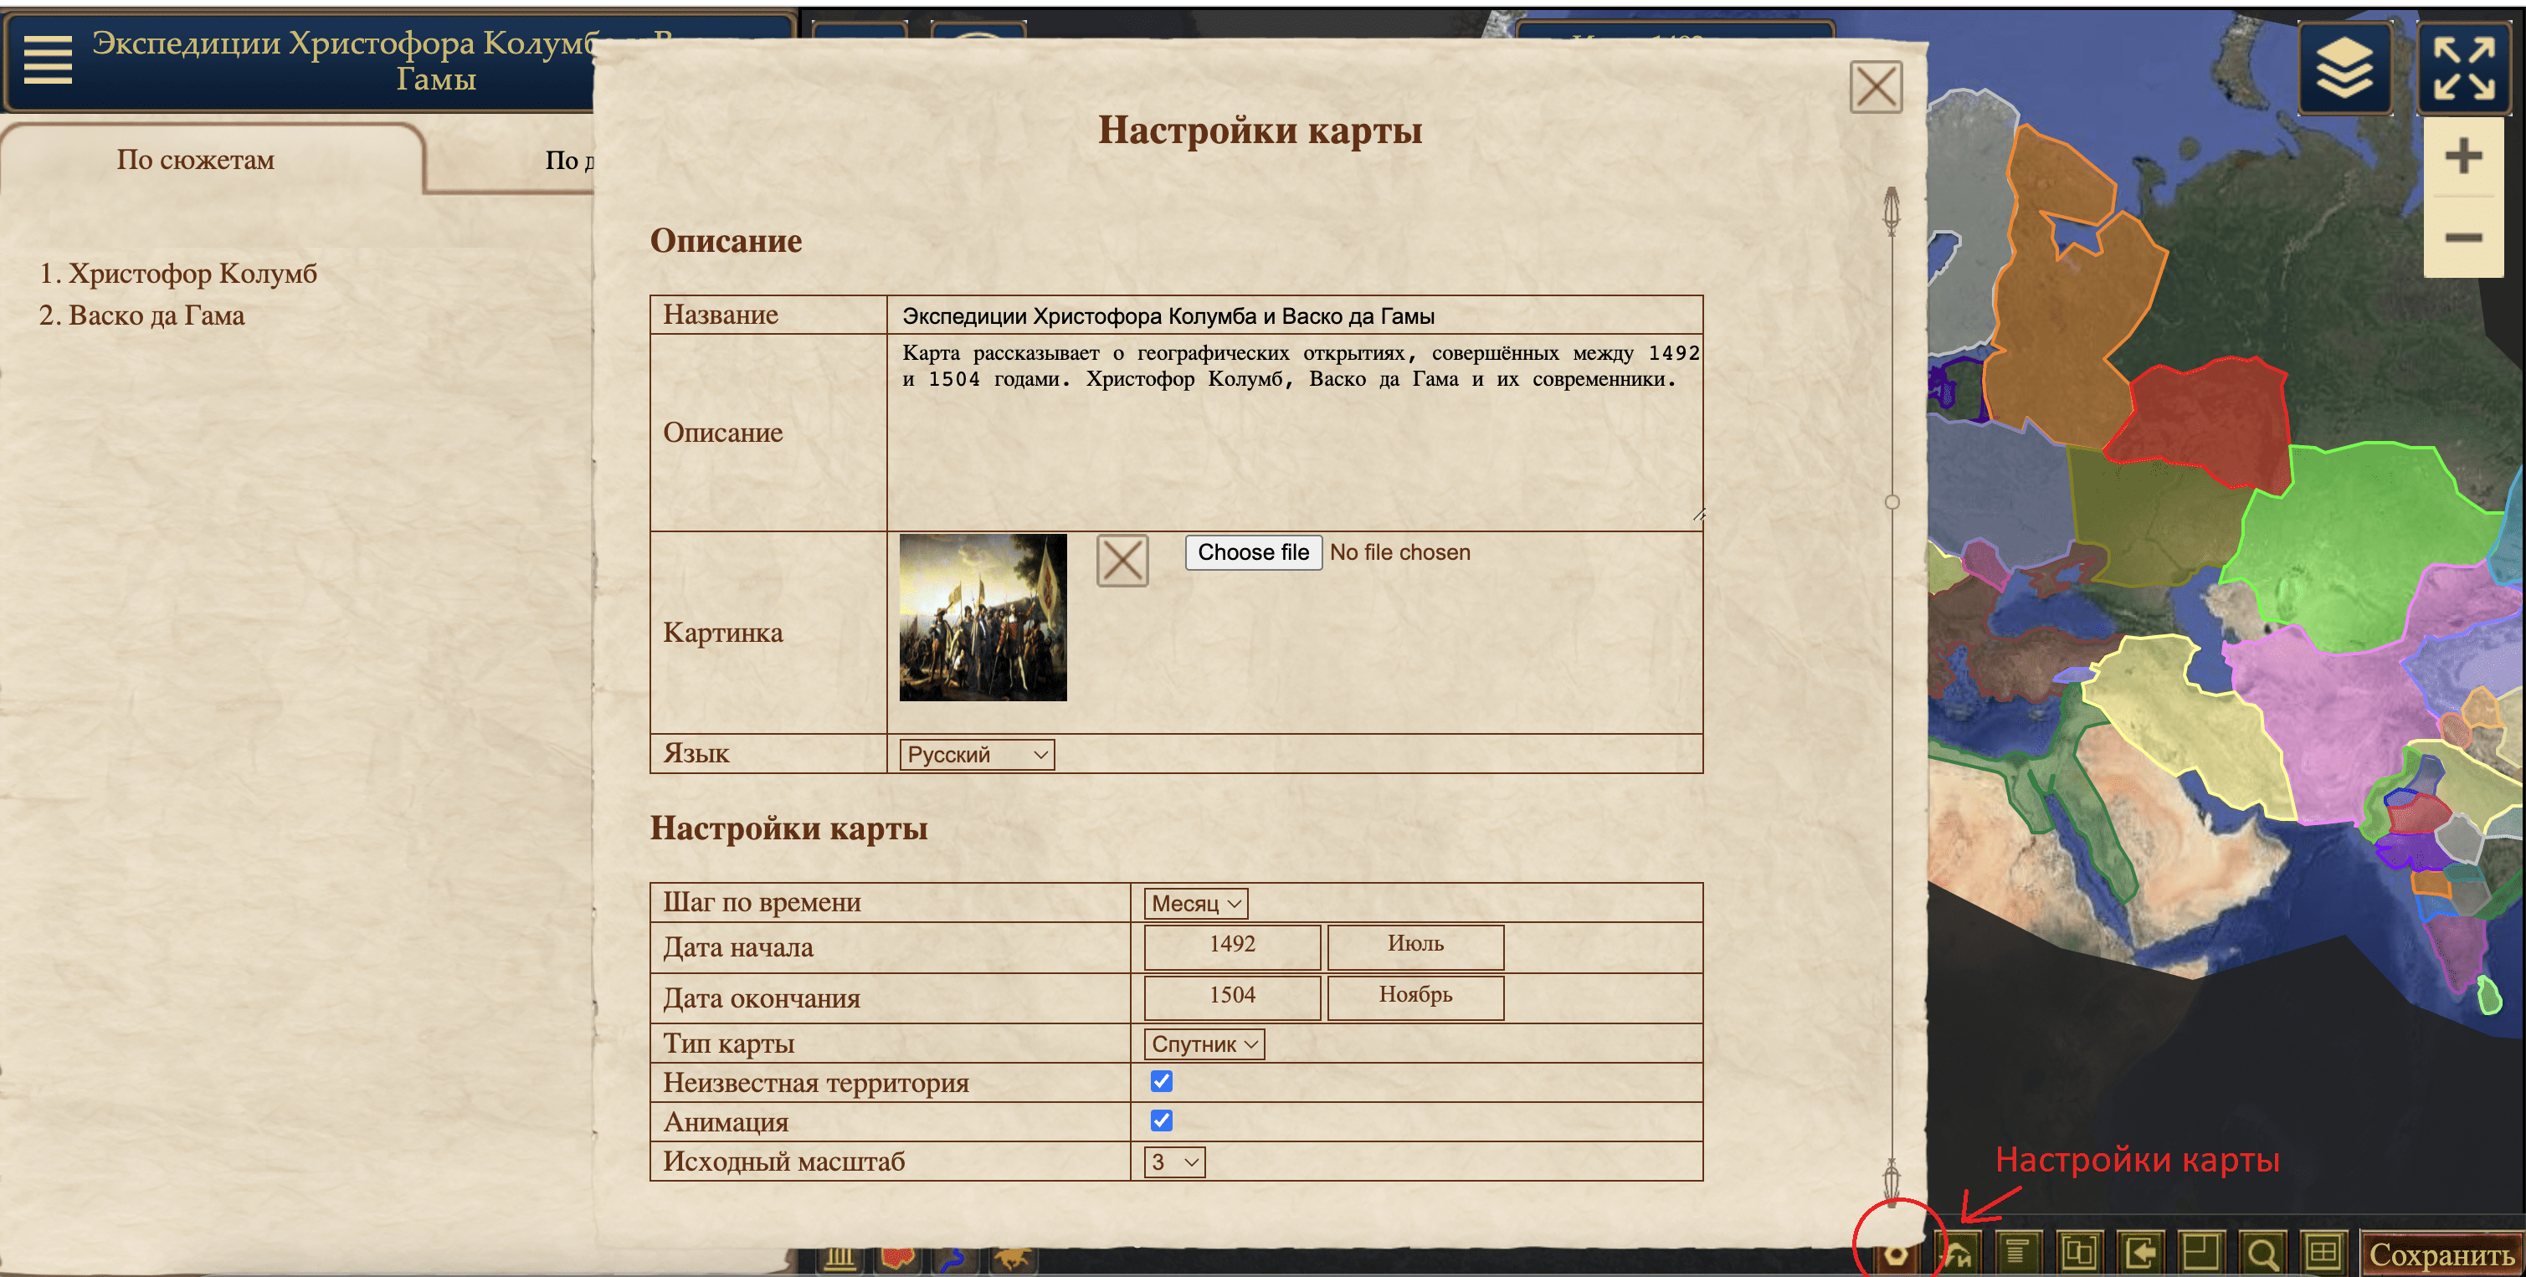This screenshot has width=2526, height=1277.
Task: Uncheck the Неизвестная территория checkbox
Action: click(x=1161, y=1081)
